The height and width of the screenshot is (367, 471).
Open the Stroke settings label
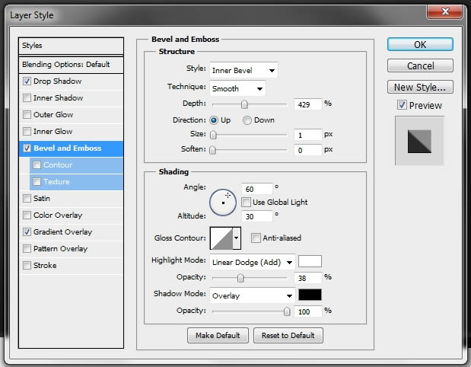pos(45,266)
